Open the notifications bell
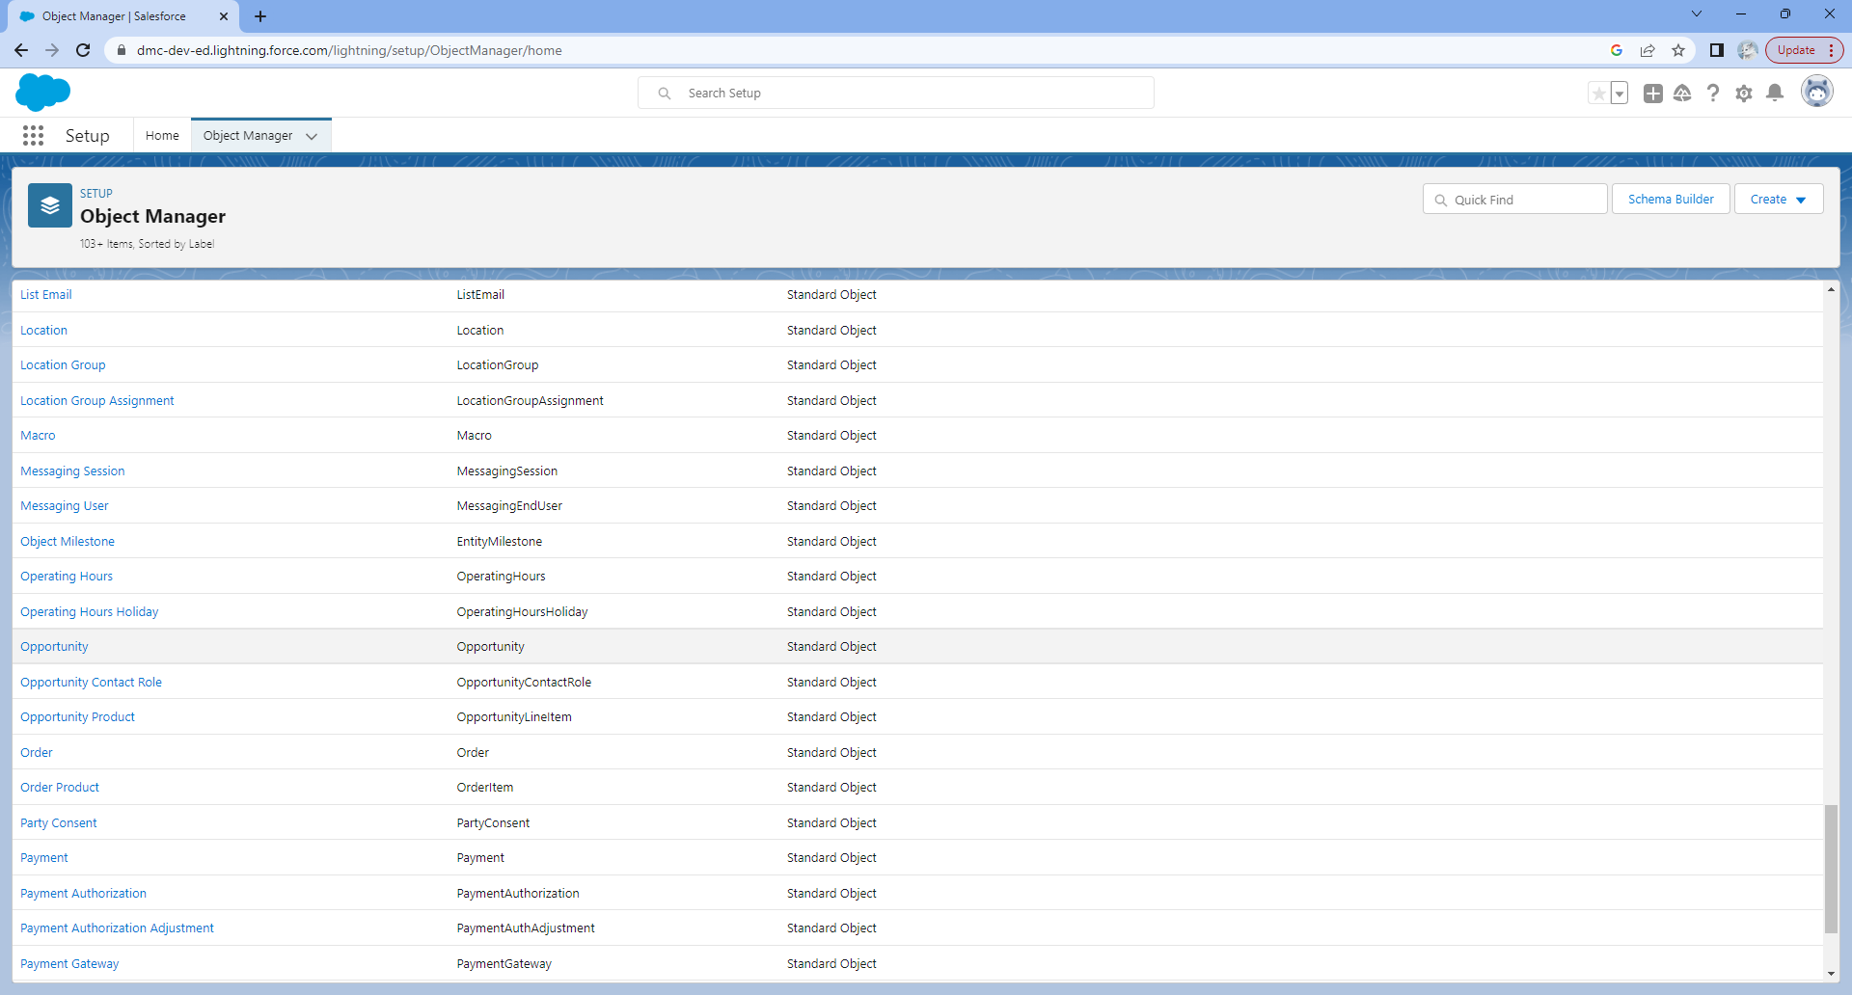 point(1774,94)
